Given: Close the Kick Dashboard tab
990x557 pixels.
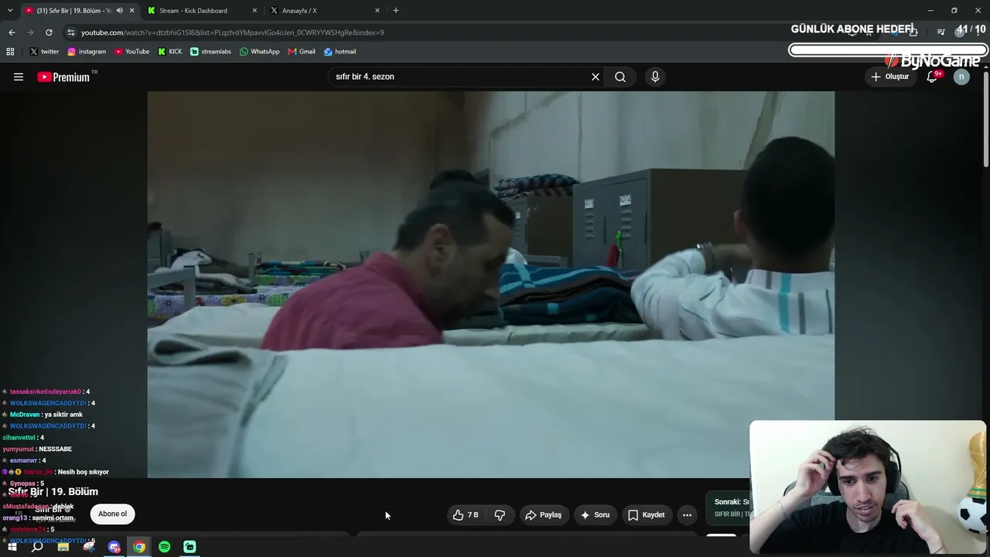Looking at the screenshot, I should pyautogui.click(x=254, y=11).
